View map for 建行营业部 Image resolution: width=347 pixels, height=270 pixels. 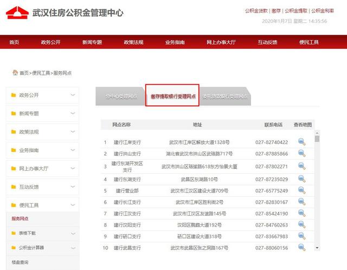[x=302, y=191]
